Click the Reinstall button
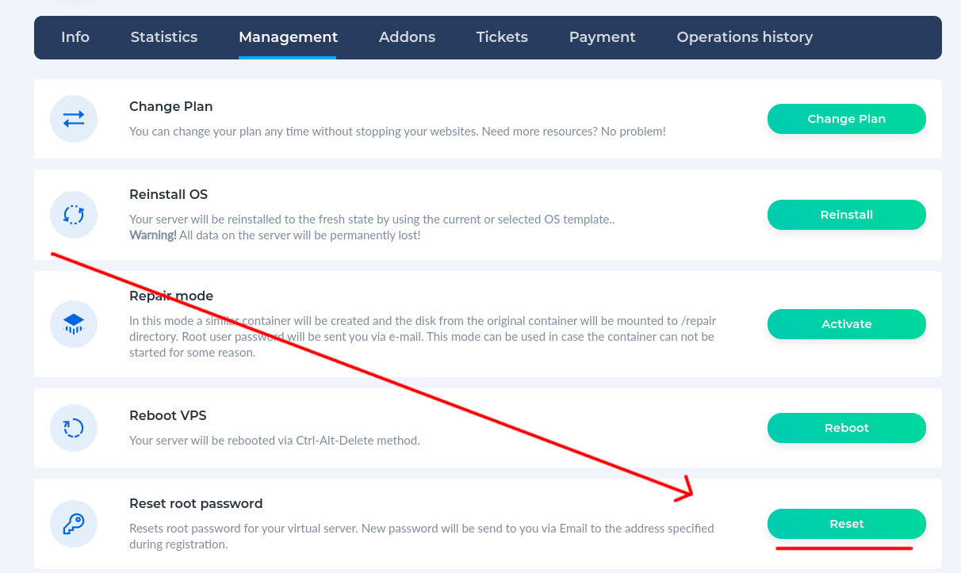961x573 pixels. (x=847, y=215)
